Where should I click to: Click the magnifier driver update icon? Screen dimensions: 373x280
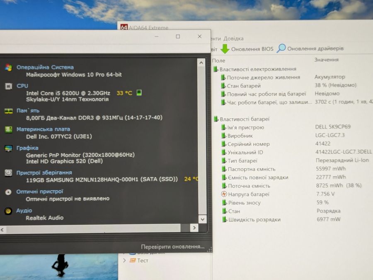(x=281, y=48)
